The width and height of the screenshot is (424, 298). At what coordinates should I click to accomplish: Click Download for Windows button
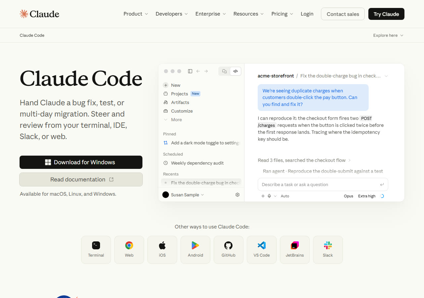pyautogui.click(x=81, y=162)
